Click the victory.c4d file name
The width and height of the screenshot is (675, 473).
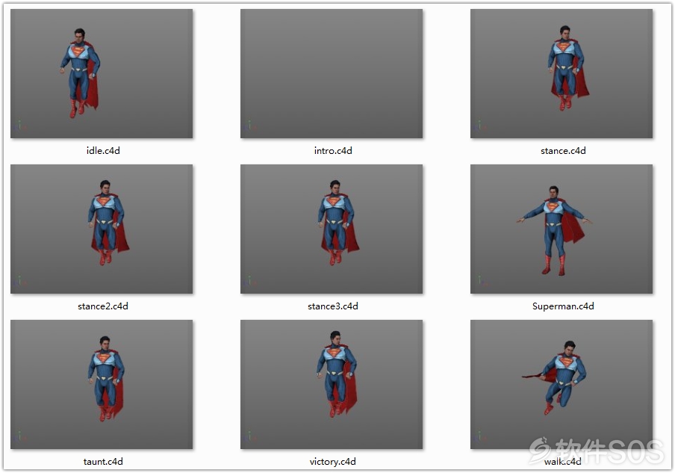(x=333, y=462)
